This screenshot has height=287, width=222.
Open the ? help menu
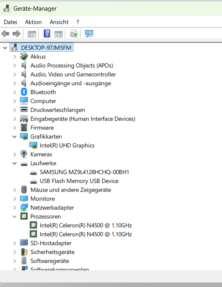(x=78, y=22)
